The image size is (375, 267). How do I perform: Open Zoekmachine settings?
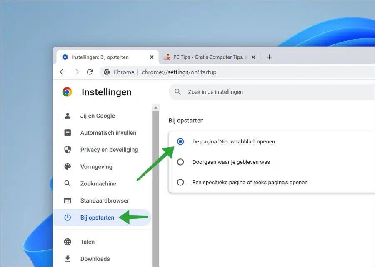tap(103, 183)
